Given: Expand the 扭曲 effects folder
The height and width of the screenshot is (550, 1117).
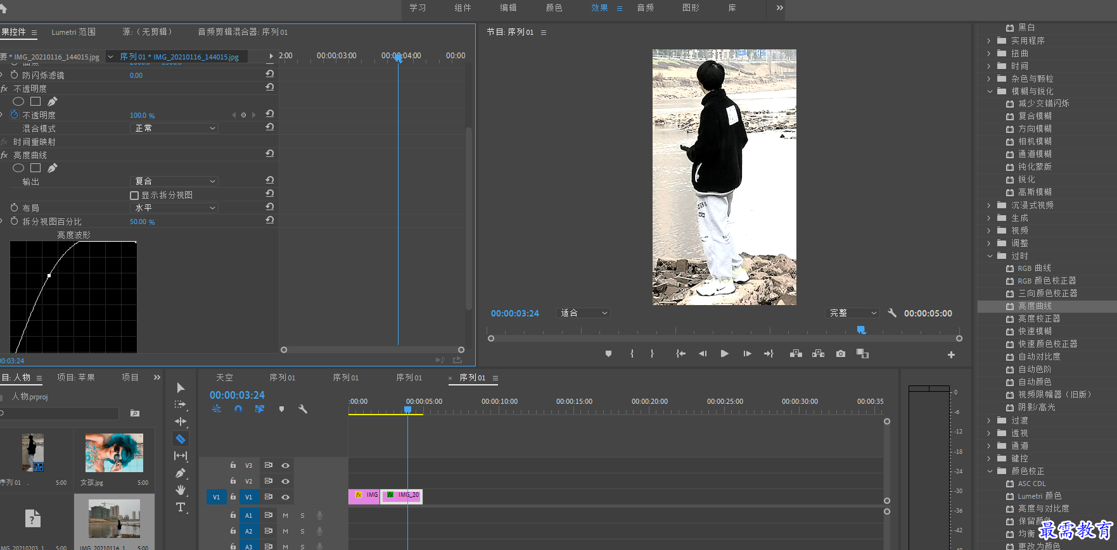Looking at the screenshot, I should coord(989,53).
